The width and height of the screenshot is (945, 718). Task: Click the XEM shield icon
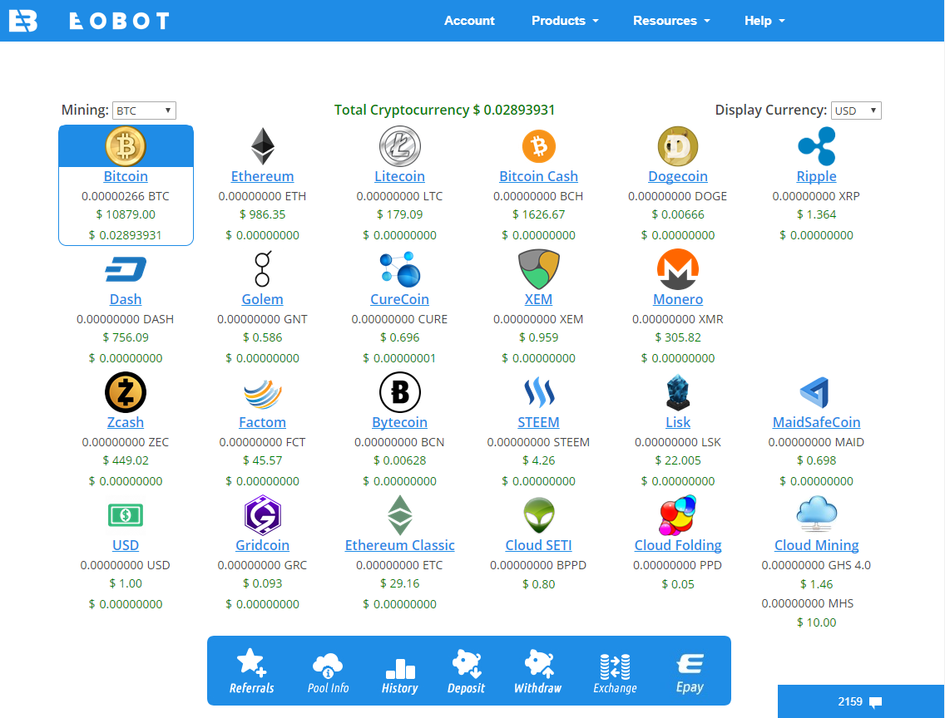[x=538, y=269]
